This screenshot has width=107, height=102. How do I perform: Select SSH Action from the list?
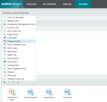(x=19, y=62)
